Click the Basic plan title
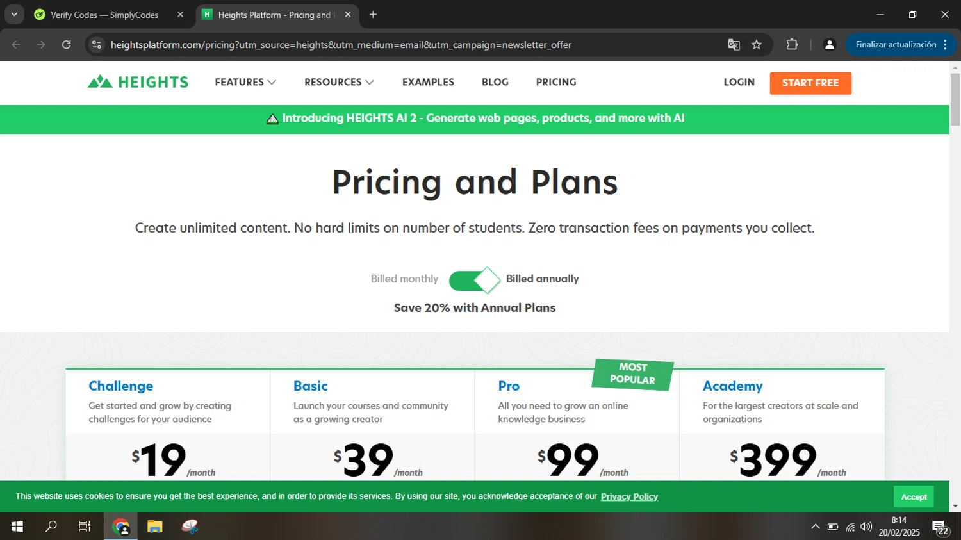The height and width of the screenshot is (540, 961). coord(311,386)
